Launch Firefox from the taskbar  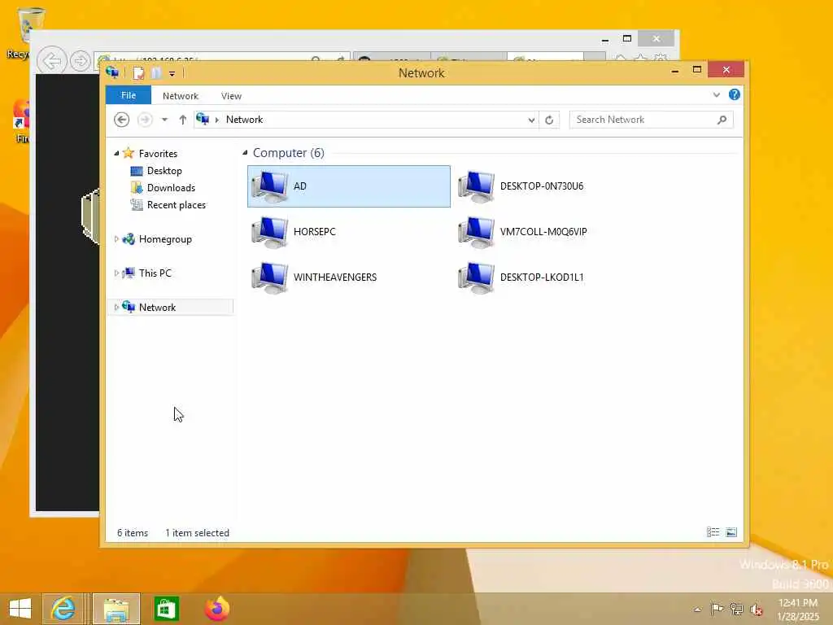tap(217, 609)
